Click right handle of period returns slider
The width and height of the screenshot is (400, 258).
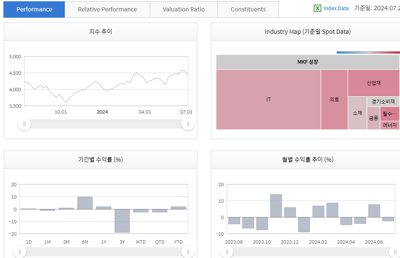[x=188, y=253]
